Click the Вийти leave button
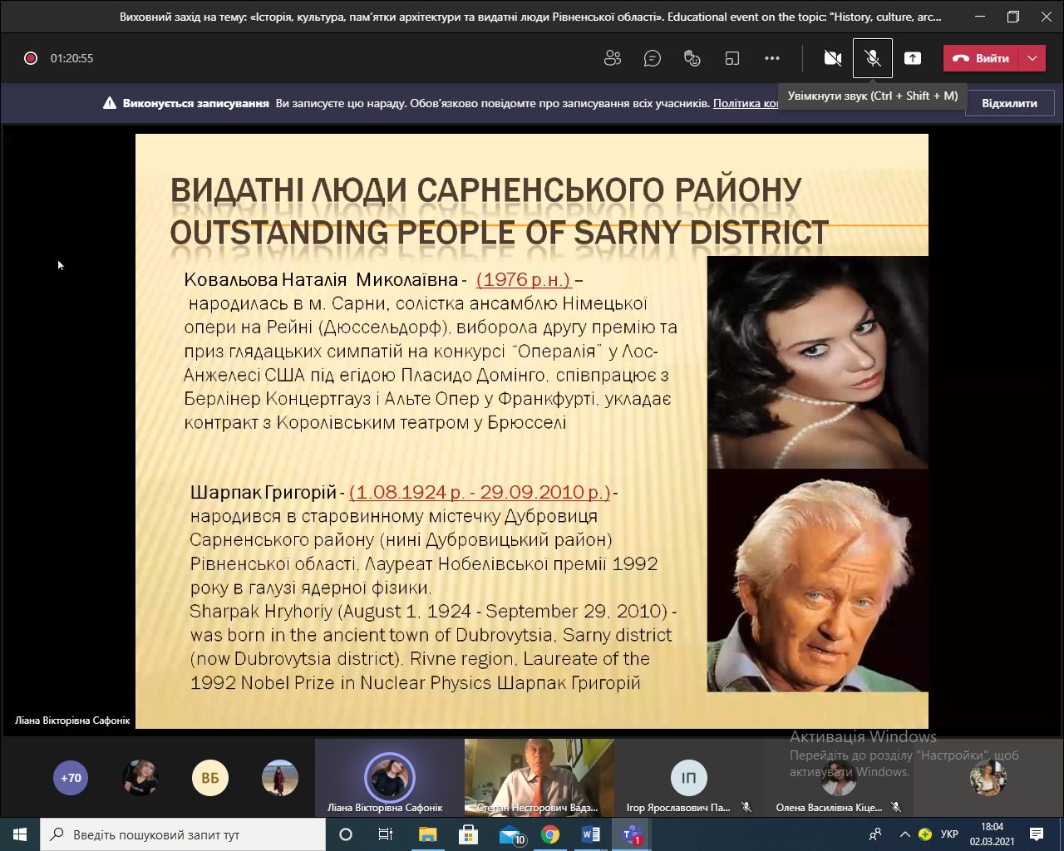The width and height of the screenshot is (1064, 851). point(982,58)
